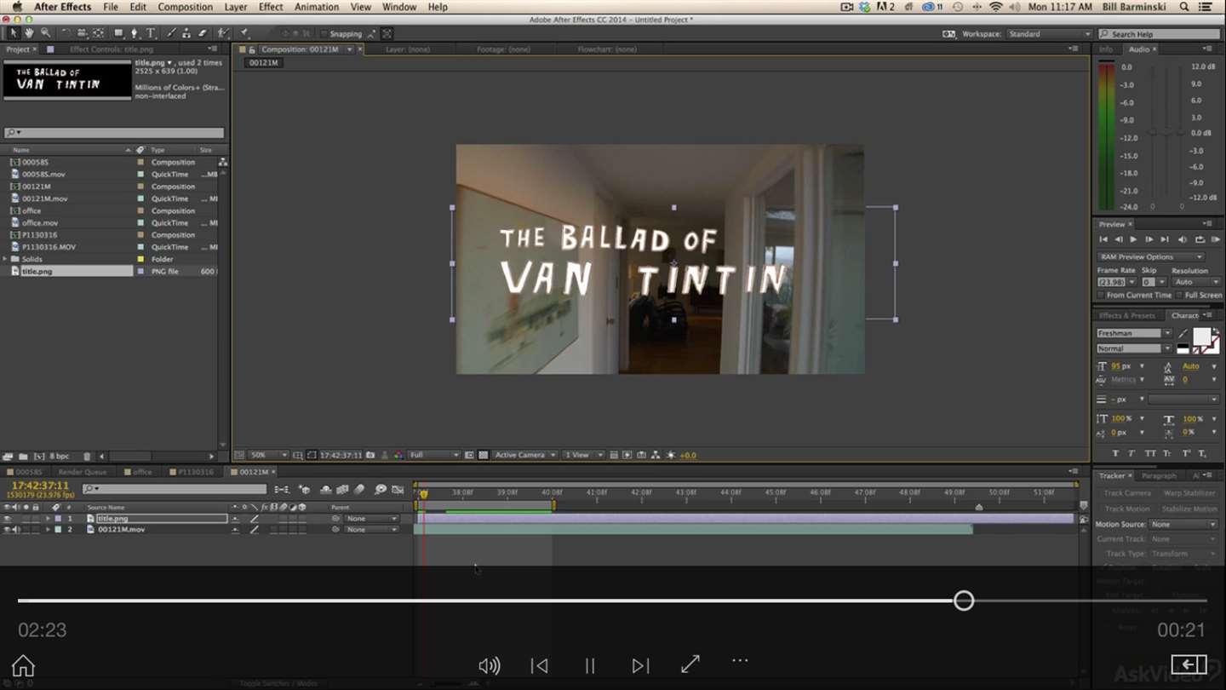Enable the Full Screen checkbox
The image size is (1226, 690).
coord(1179,295)
